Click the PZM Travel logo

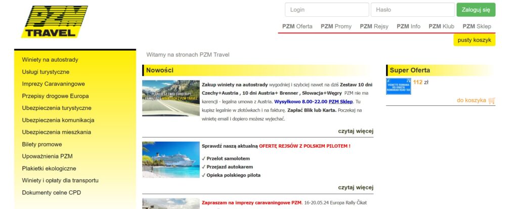pyautogui.click(x=54, y=22)
